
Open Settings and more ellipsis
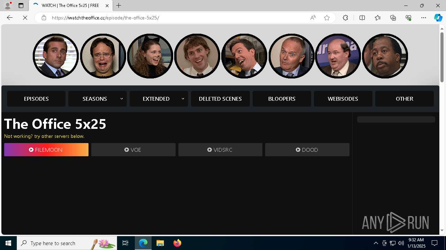[424, 18]
